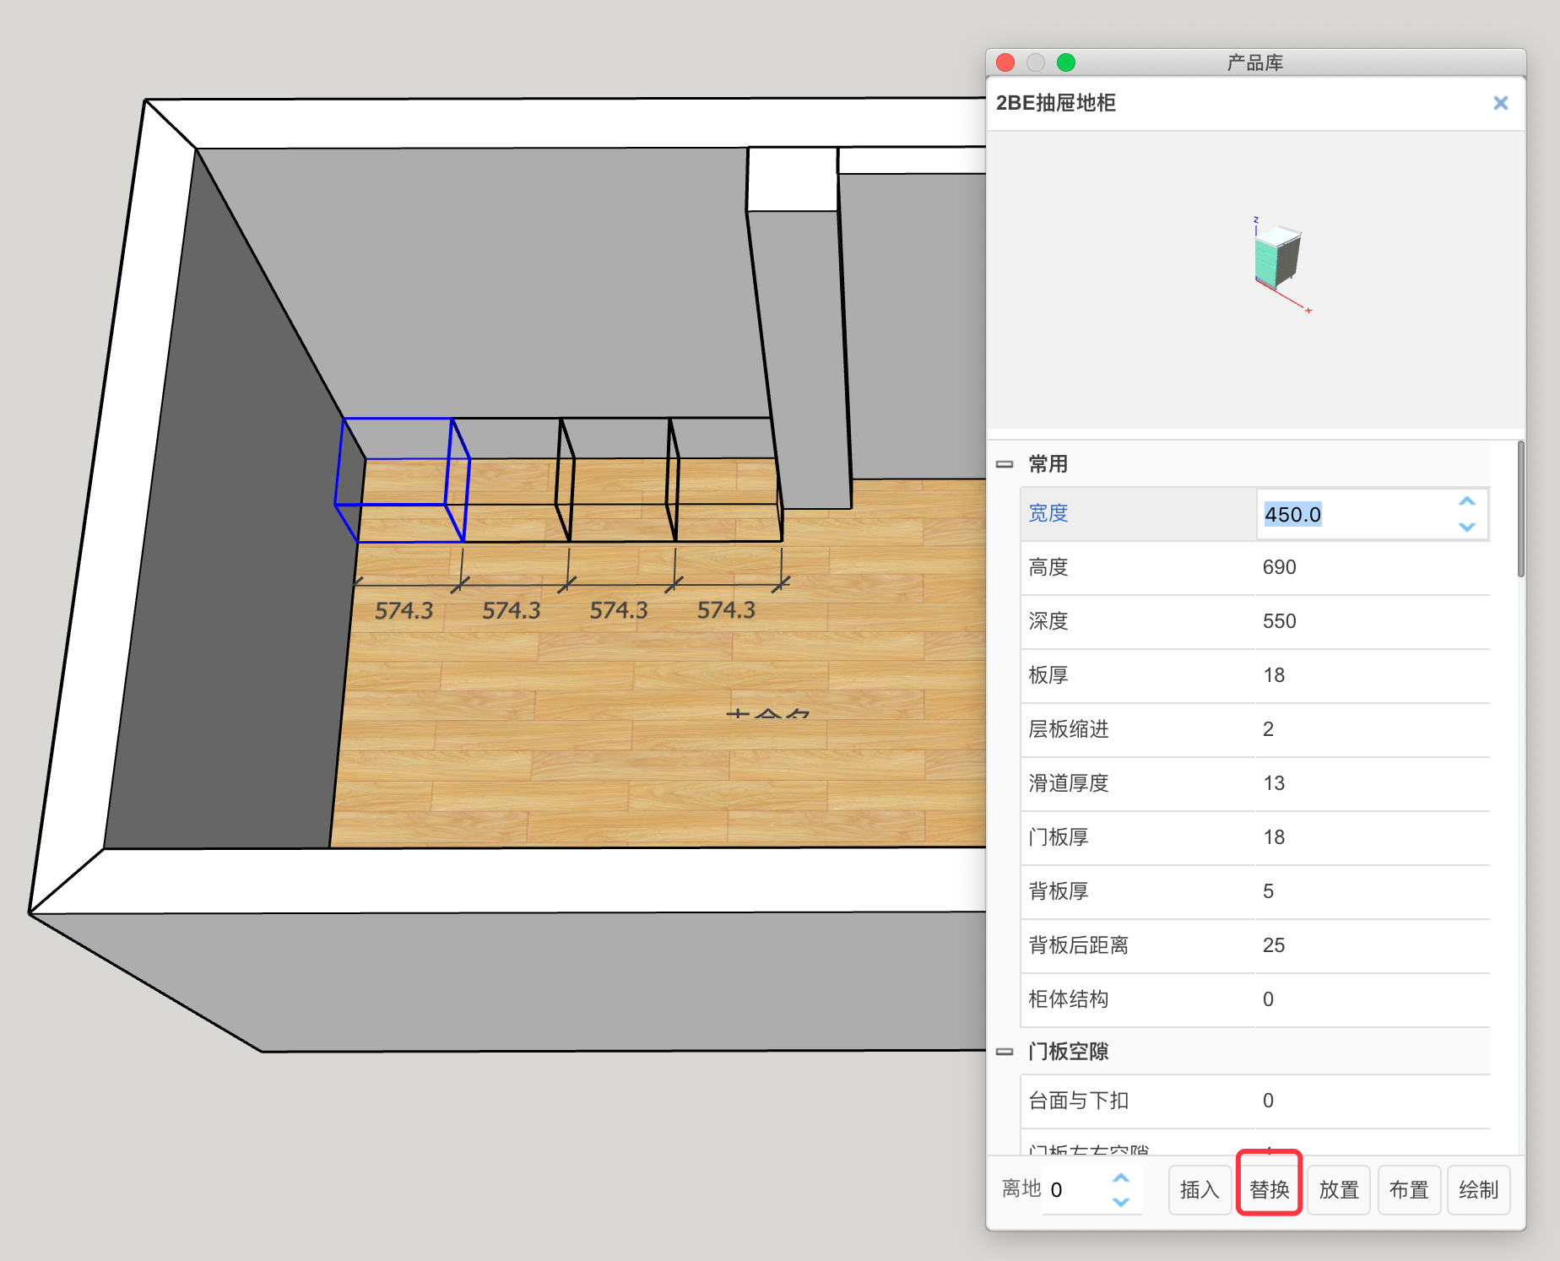
Task: Increase 离地 value with up arrow
Action: click(x=1121, y=1178)
